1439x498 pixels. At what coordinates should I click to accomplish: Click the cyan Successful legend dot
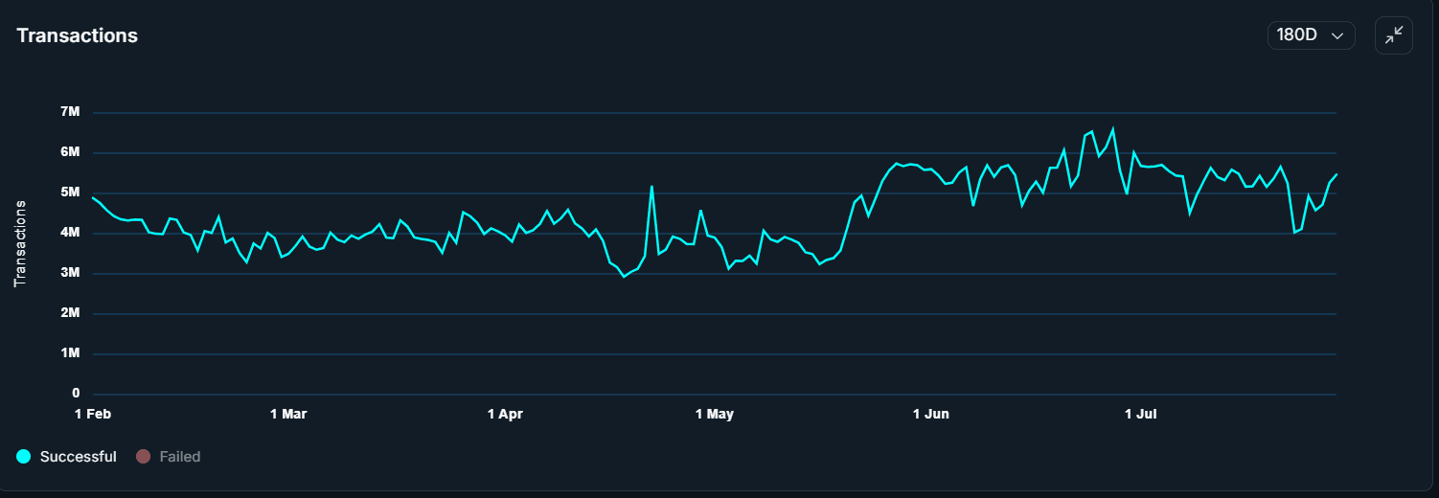click(x=24, y=457)
